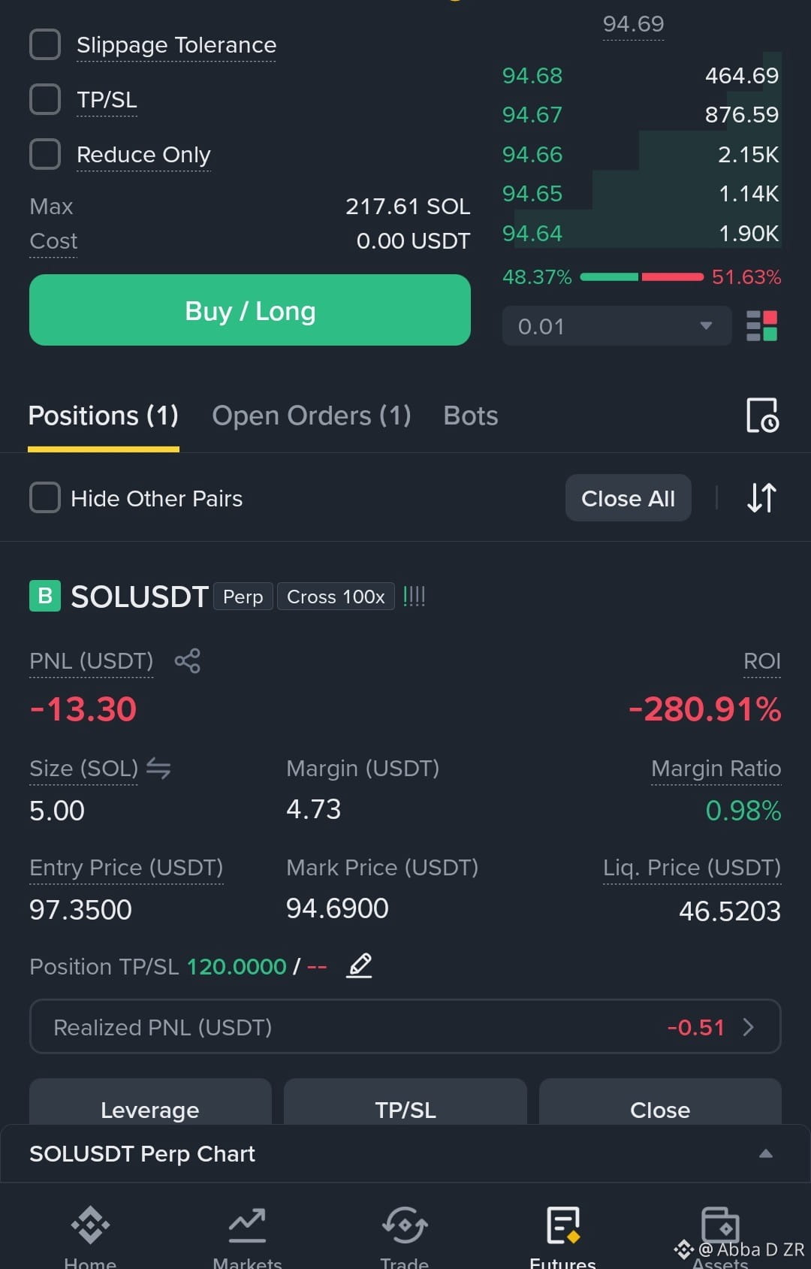Switch size unit with swap arrows icon
The width and height of the screenshot is (811, 1269).
pyautogui.click(x=158, y=768)
